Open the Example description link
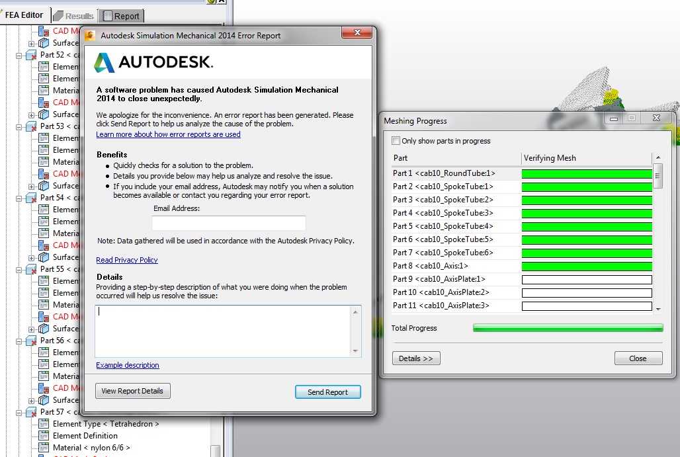 pyautogui.click(x=128, y=365)
